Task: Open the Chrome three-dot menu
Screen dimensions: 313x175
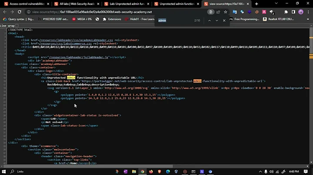Action: [x=308, y=12]
